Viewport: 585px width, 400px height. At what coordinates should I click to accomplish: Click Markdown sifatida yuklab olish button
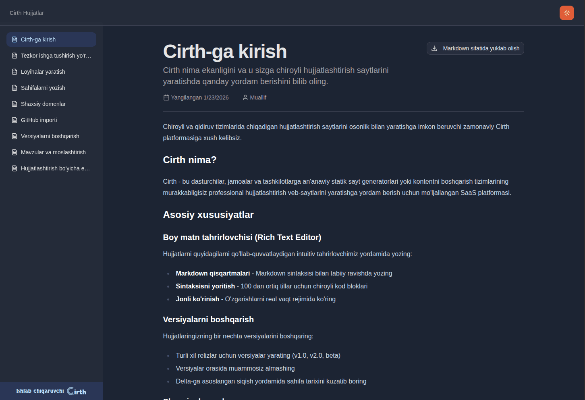[475, 48]
